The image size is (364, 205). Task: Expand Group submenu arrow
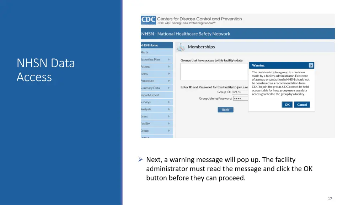[169, 131]
